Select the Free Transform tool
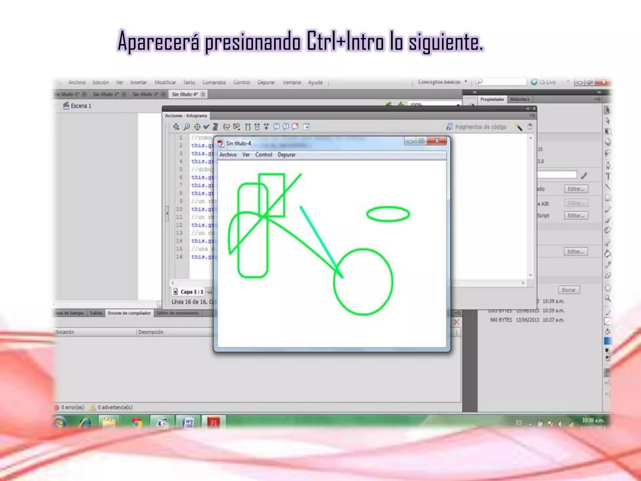The image size is (641, 481). click(x=607, y=132)
